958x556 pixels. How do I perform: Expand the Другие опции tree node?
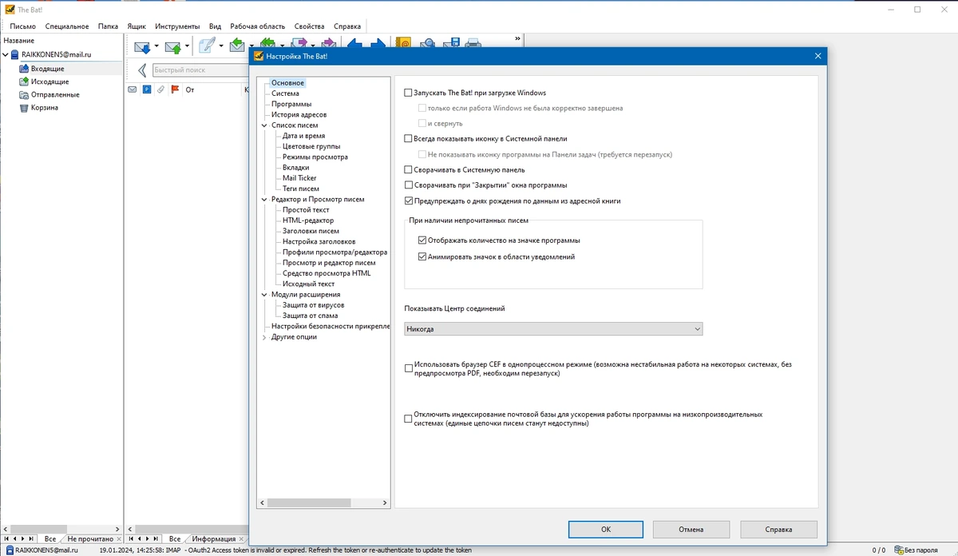point(265,337)
